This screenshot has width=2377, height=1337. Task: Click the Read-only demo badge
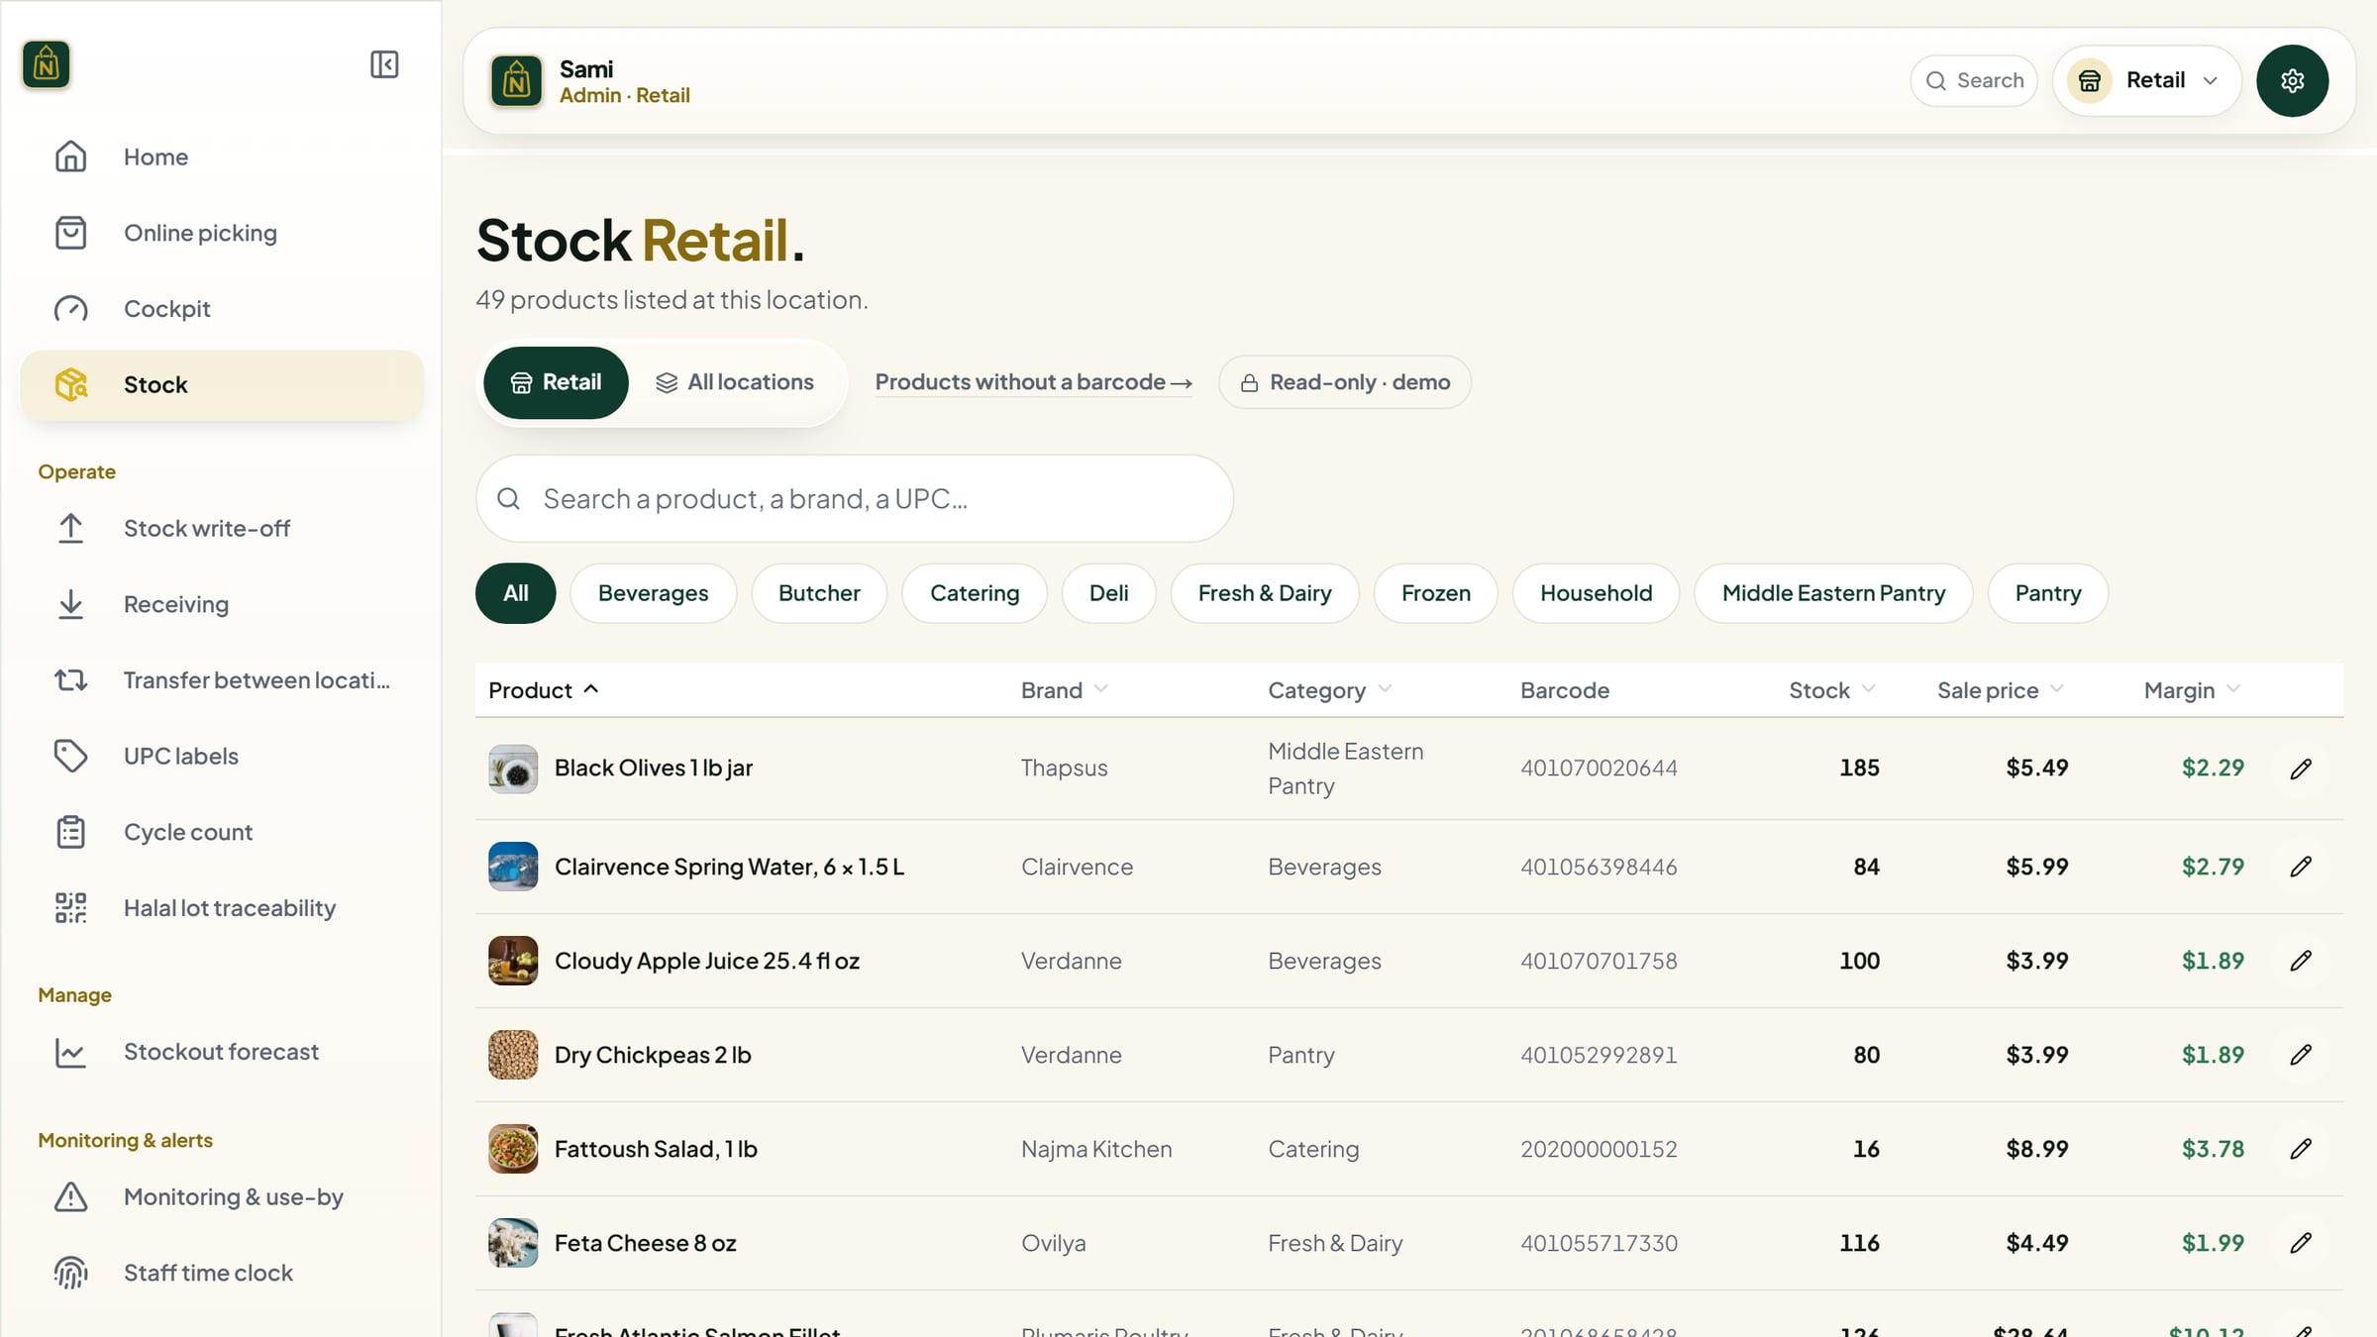coord(1344,382)
